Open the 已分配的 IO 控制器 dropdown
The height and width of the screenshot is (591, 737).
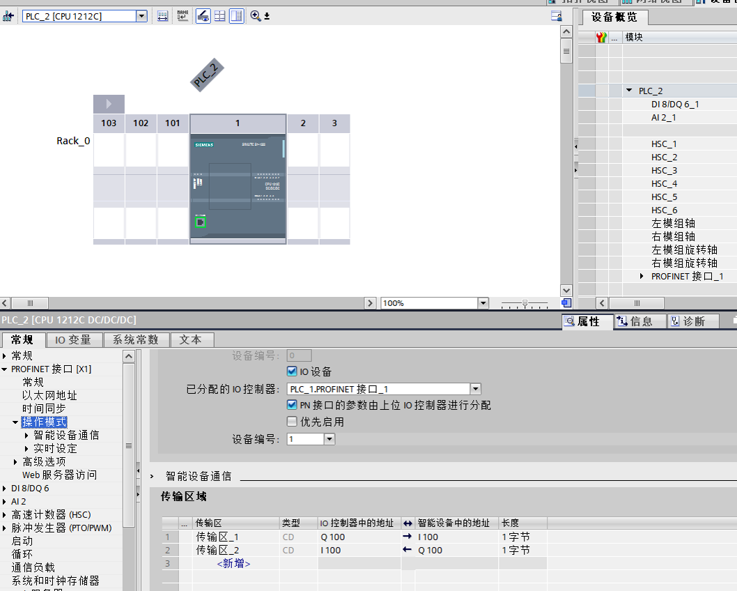click(475, 389)
